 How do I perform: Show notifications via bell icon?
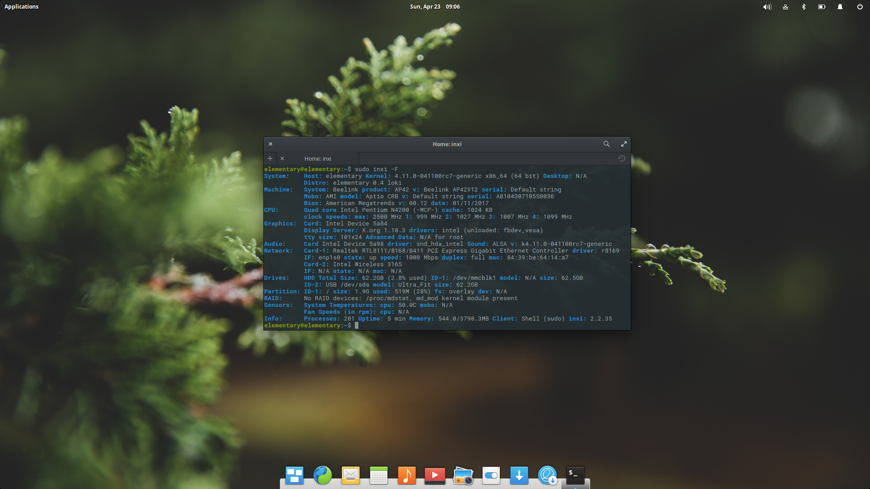coord(840,7)
